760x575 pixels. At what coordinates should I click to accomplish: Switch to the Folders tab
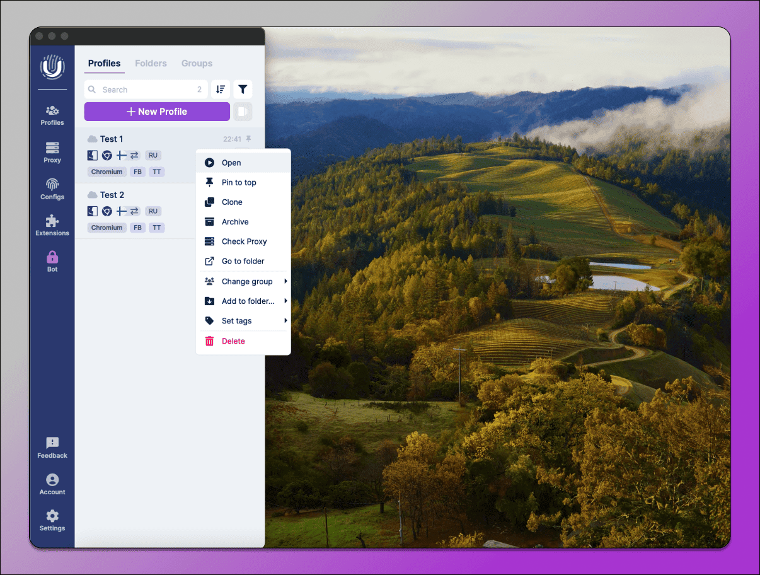(x=151, y=63)
